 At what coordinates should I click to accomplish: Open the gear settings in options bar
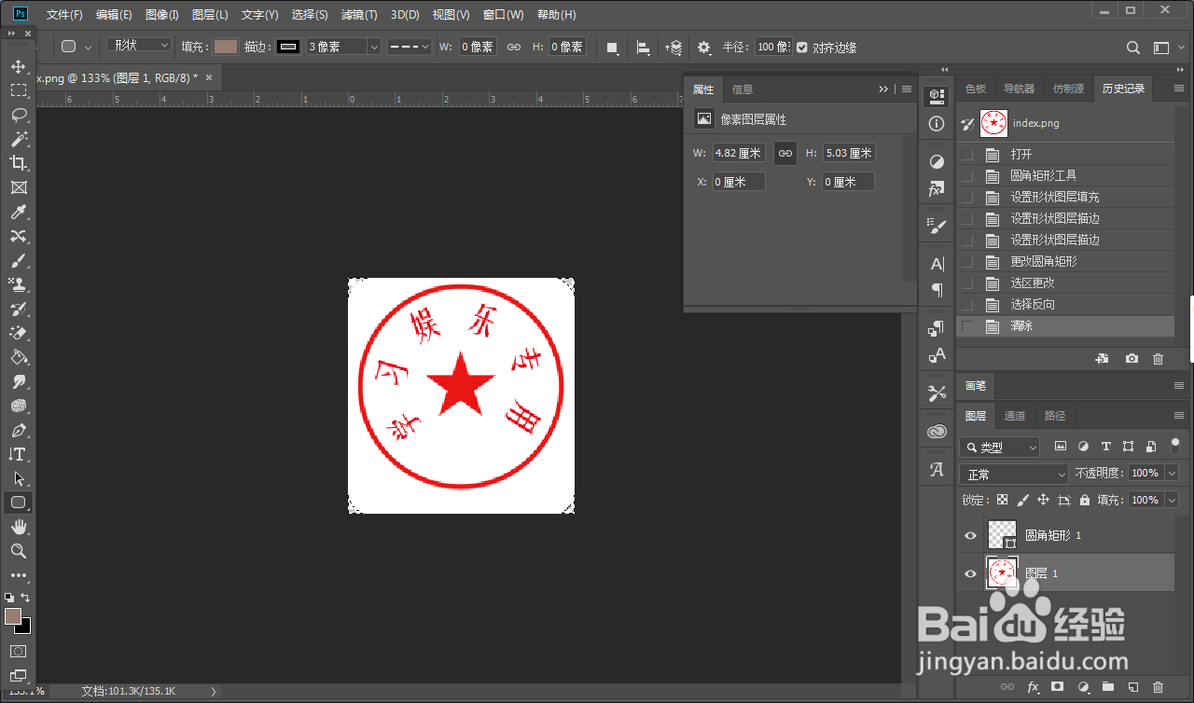click(x=704, y=47)
